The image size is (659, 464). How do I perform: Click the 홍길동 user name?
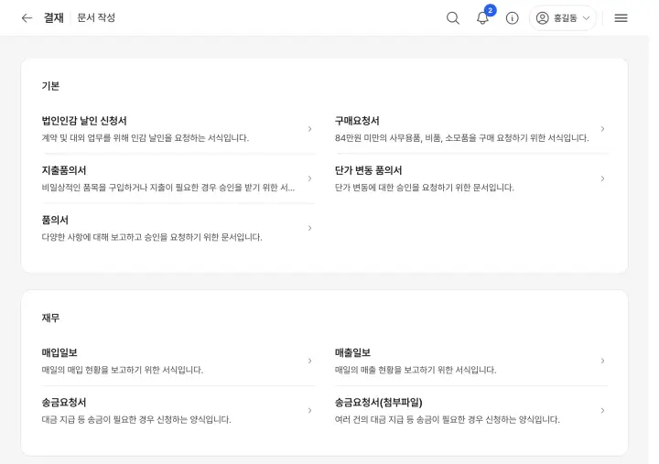(566, 18)
